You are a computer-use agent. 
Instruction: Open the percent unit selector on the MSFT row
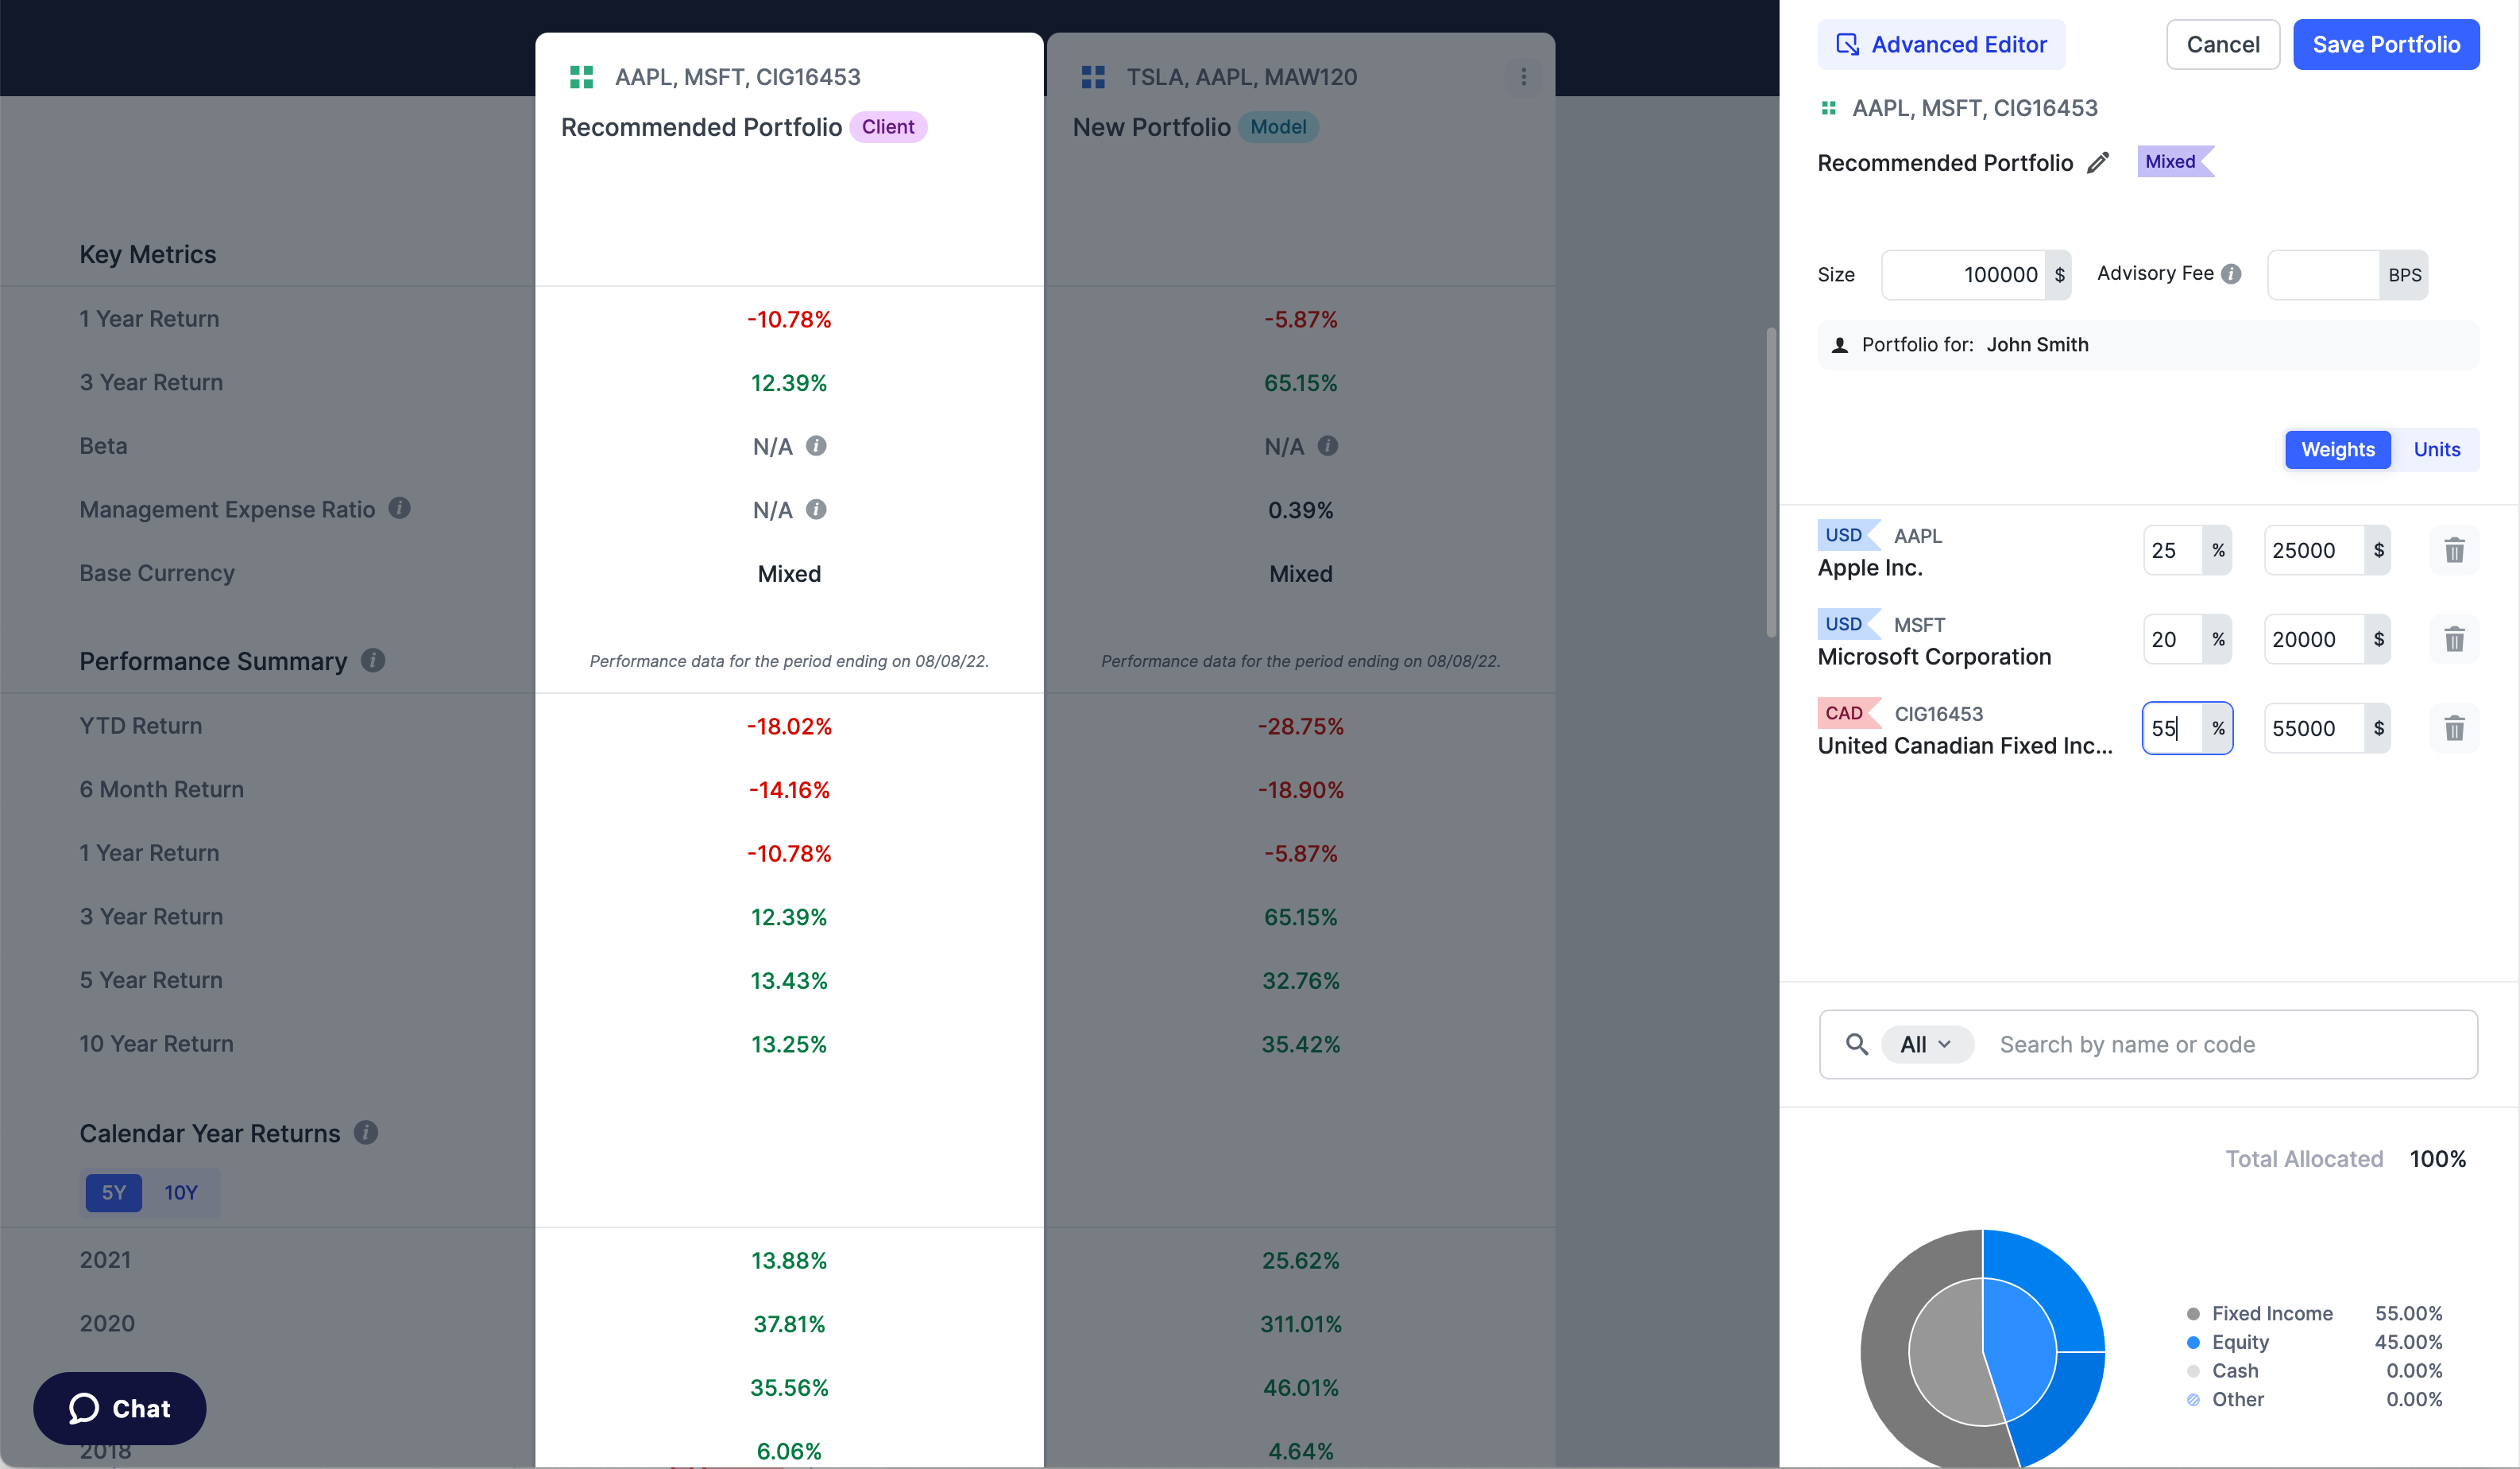[2218, 639]
